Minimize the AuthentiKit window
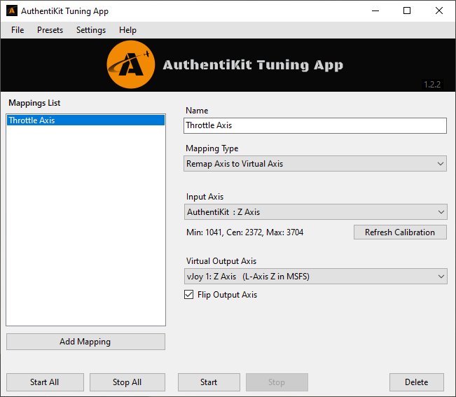Image resolution: width=456 pixels, height=397 pixels. click(x=375, y=11)
